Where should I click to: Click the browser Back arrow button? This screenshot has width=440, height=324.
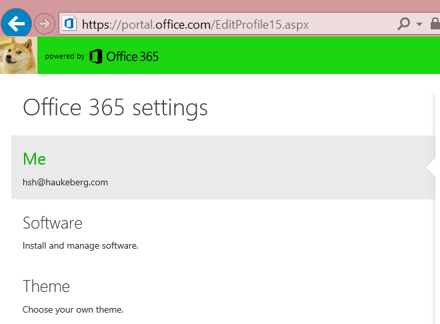pos(15,23)
